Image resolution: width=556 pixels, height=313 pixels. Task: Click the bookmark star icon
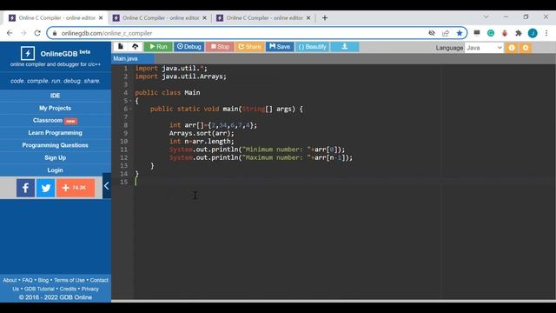(x=460, y=33)
